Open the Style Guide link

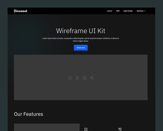click(x=128, y=11)
